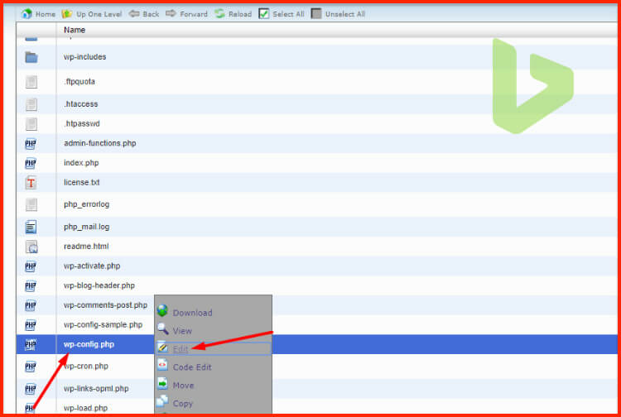Select the index.php file icon
Viewport: 621px width, 417px height.
coord(31,163)
